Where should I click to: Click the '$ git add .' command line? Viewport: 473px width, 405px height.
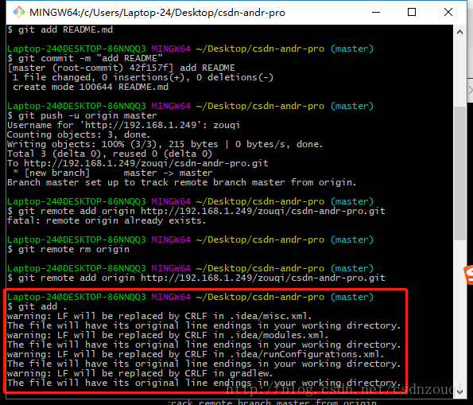pos(37,306)
